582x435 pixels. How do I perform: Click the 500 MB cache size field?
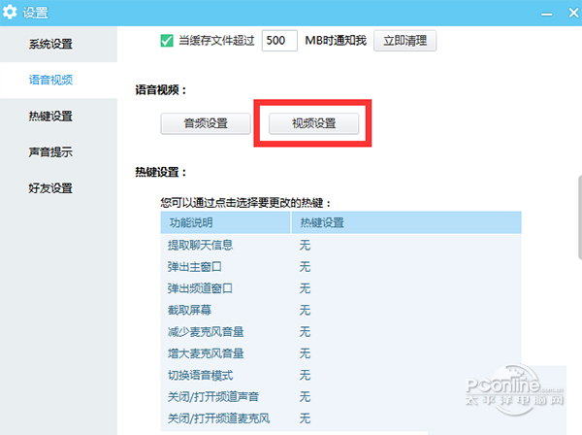[279, 41]
